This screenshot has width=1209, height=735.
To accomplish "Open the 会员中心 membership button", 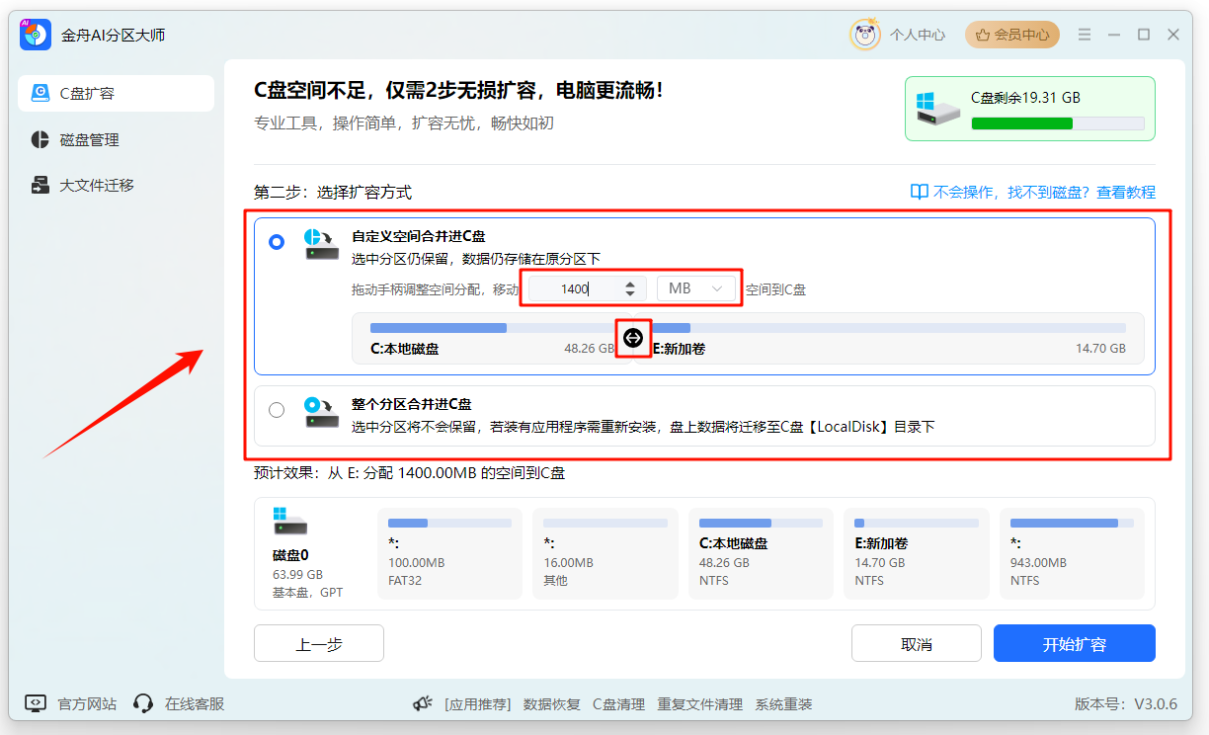I will pyautogui.click(x=1011, y=35).
